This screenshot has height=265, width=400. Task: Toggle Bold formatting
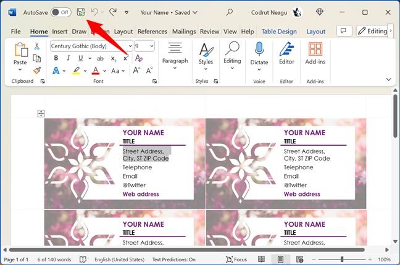(x=56, y=58)
